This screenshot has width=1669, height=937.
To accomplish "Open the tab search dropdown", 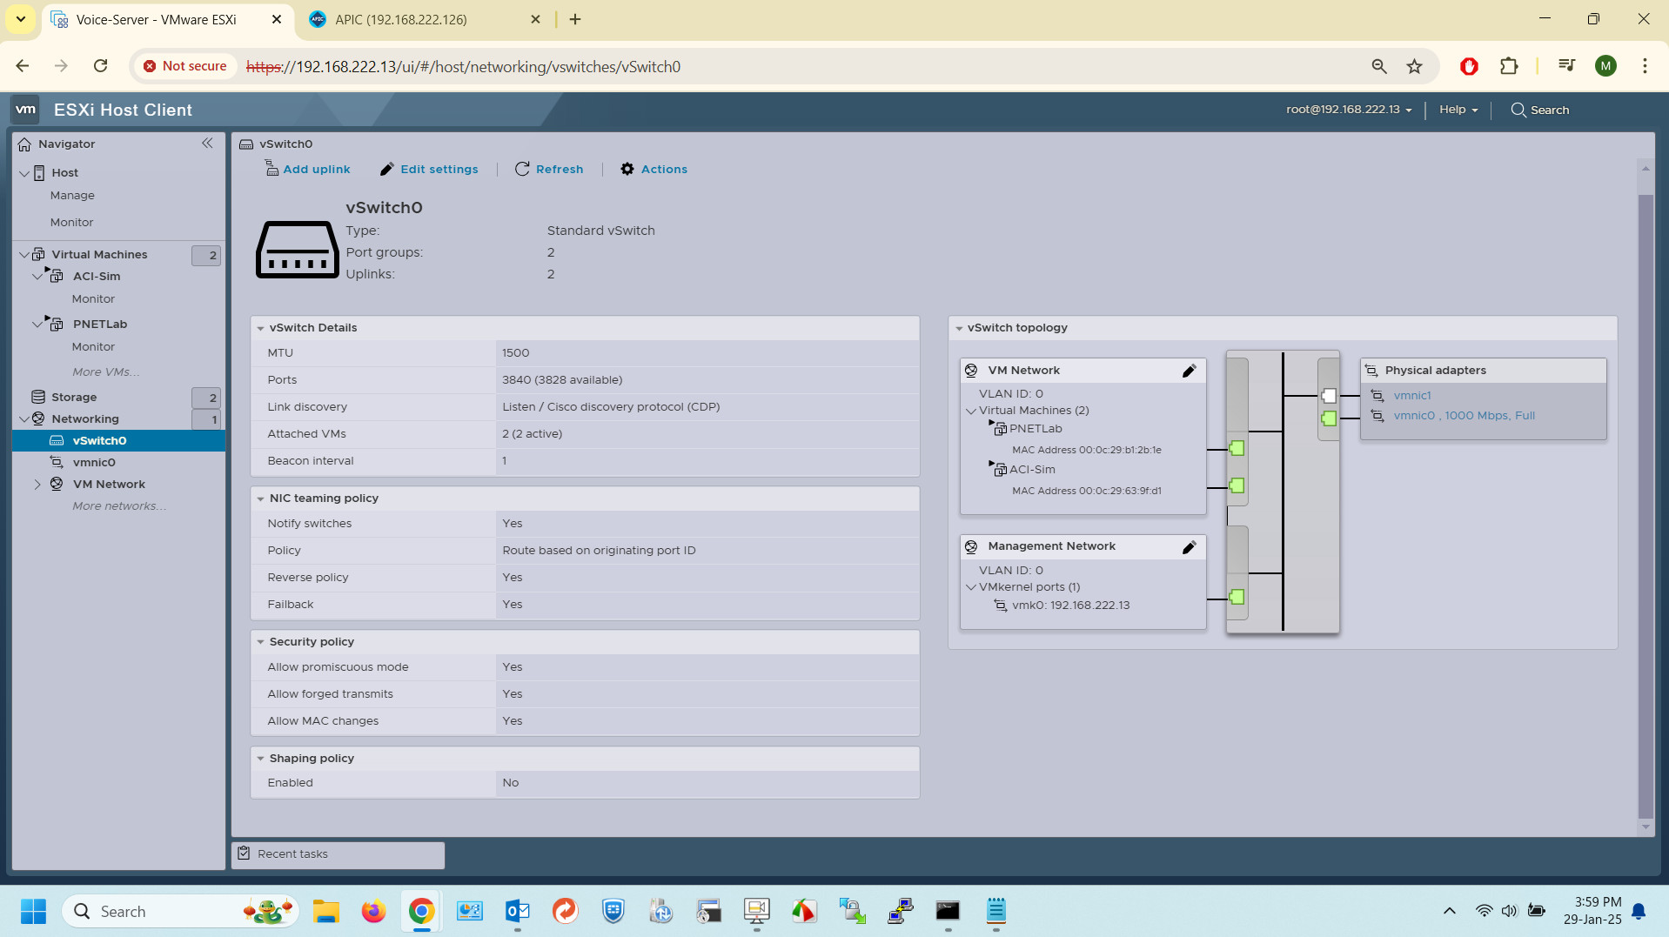I will click(21, 19).
